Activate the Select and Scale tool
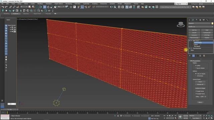 point(52,7)
